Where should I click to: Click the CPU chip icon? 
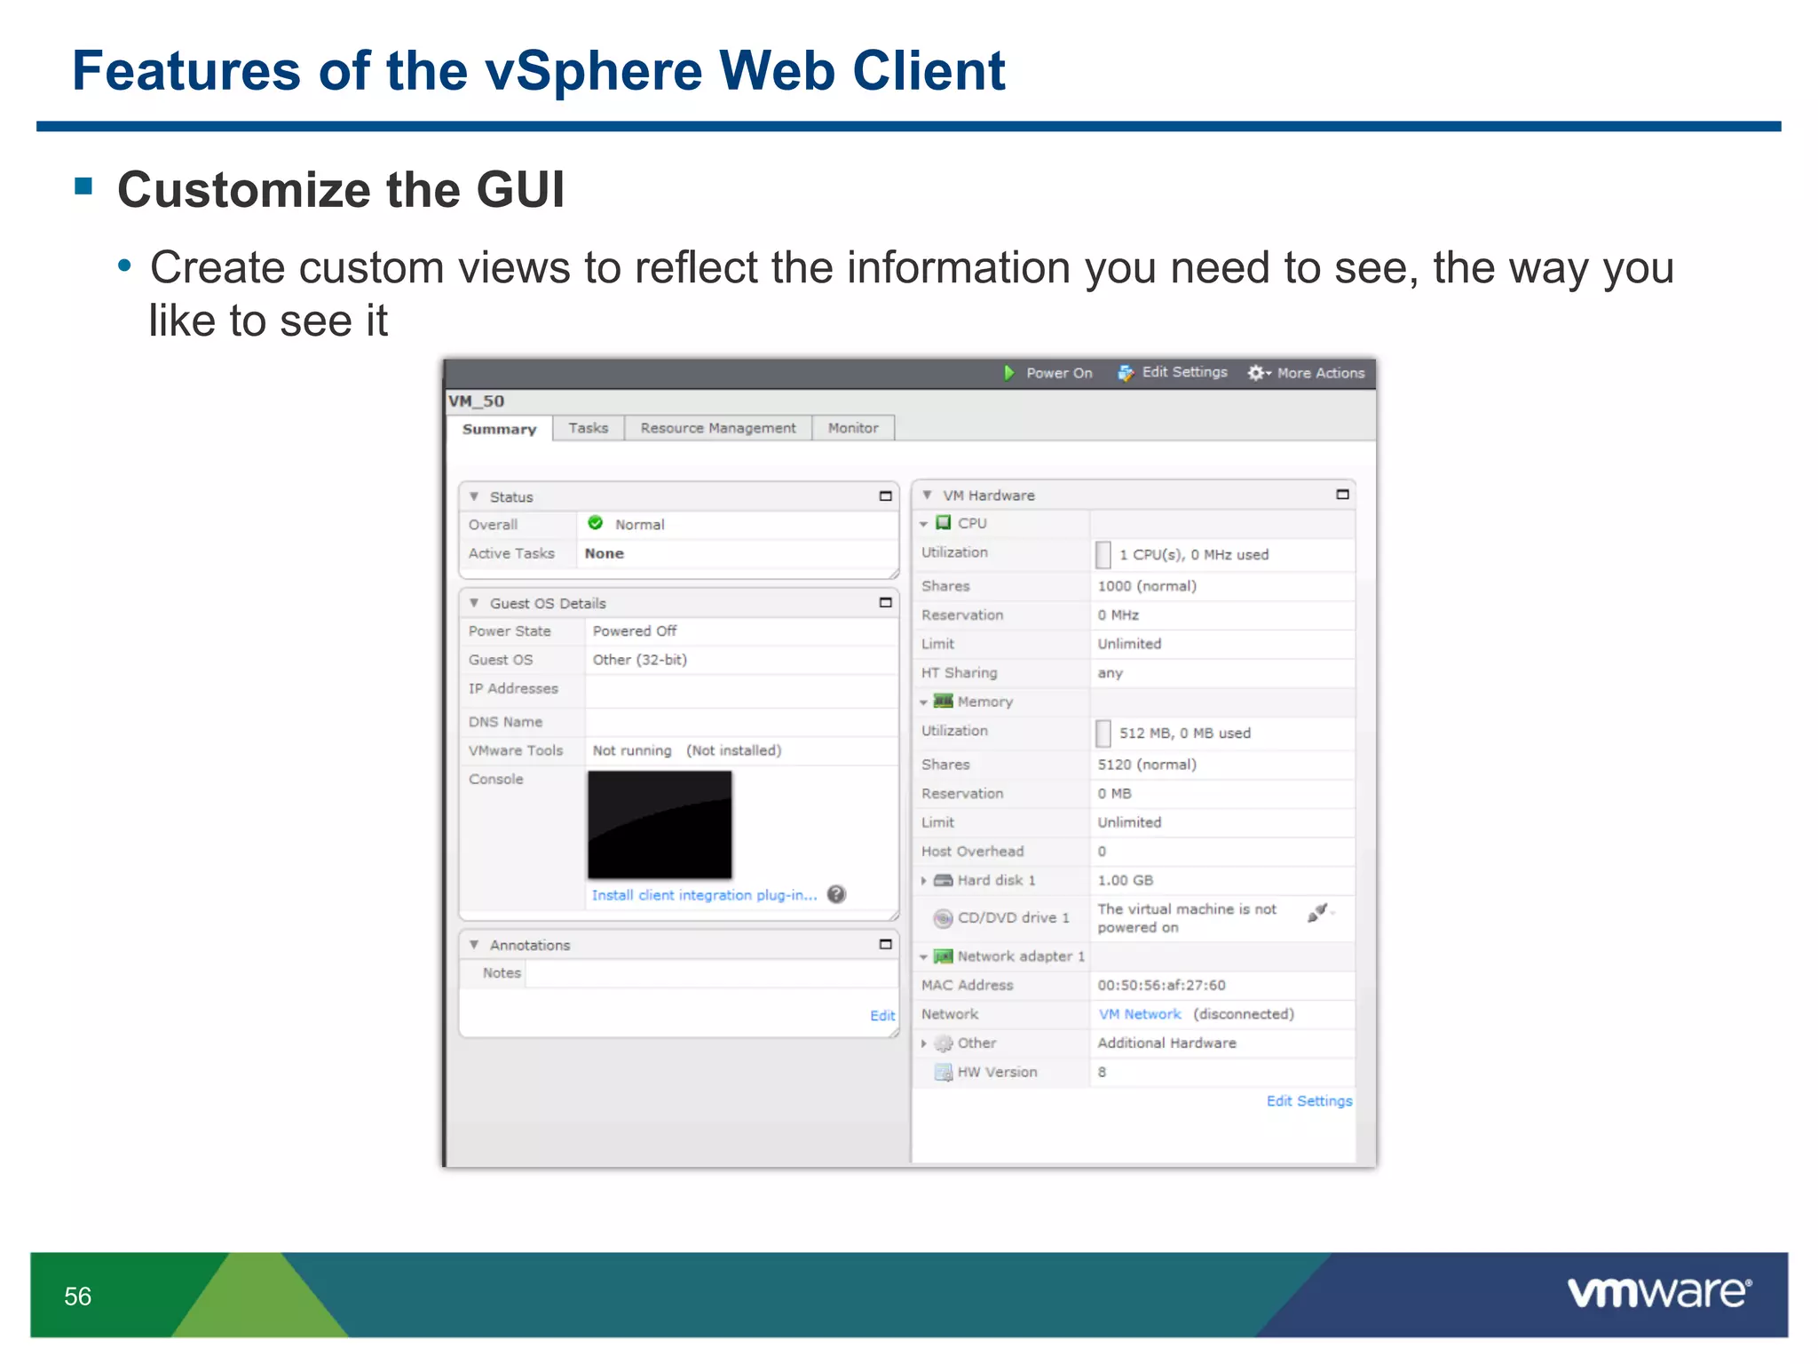[x=944, y=523]
